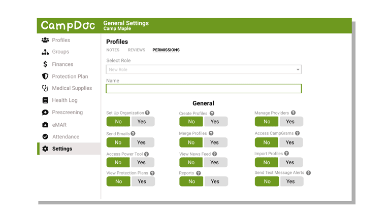390x219 pixels.
Task: Click the Profiles people icon in sidebar
Action: [x=45, y=40]
